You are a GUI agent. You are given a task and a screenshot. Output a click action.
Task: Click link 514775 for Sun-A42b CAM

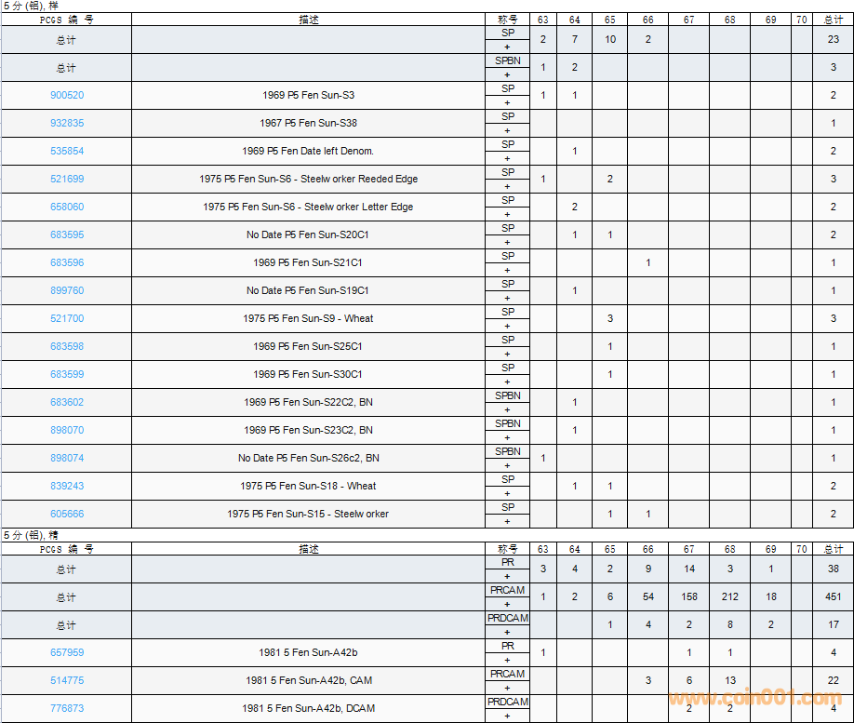coord(67,680)
